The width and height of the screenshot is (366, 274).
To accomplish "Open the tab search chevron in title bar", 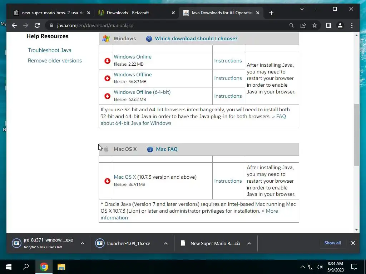I will click(x=302, y=9).
